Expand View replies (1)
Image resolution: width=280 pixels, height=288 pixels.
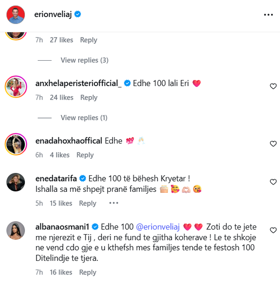[x=84, y=118]
